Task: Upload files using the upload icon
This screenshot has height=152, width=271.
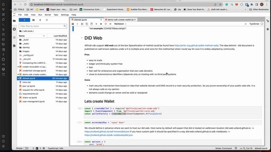Action: [x=40, y=20]
